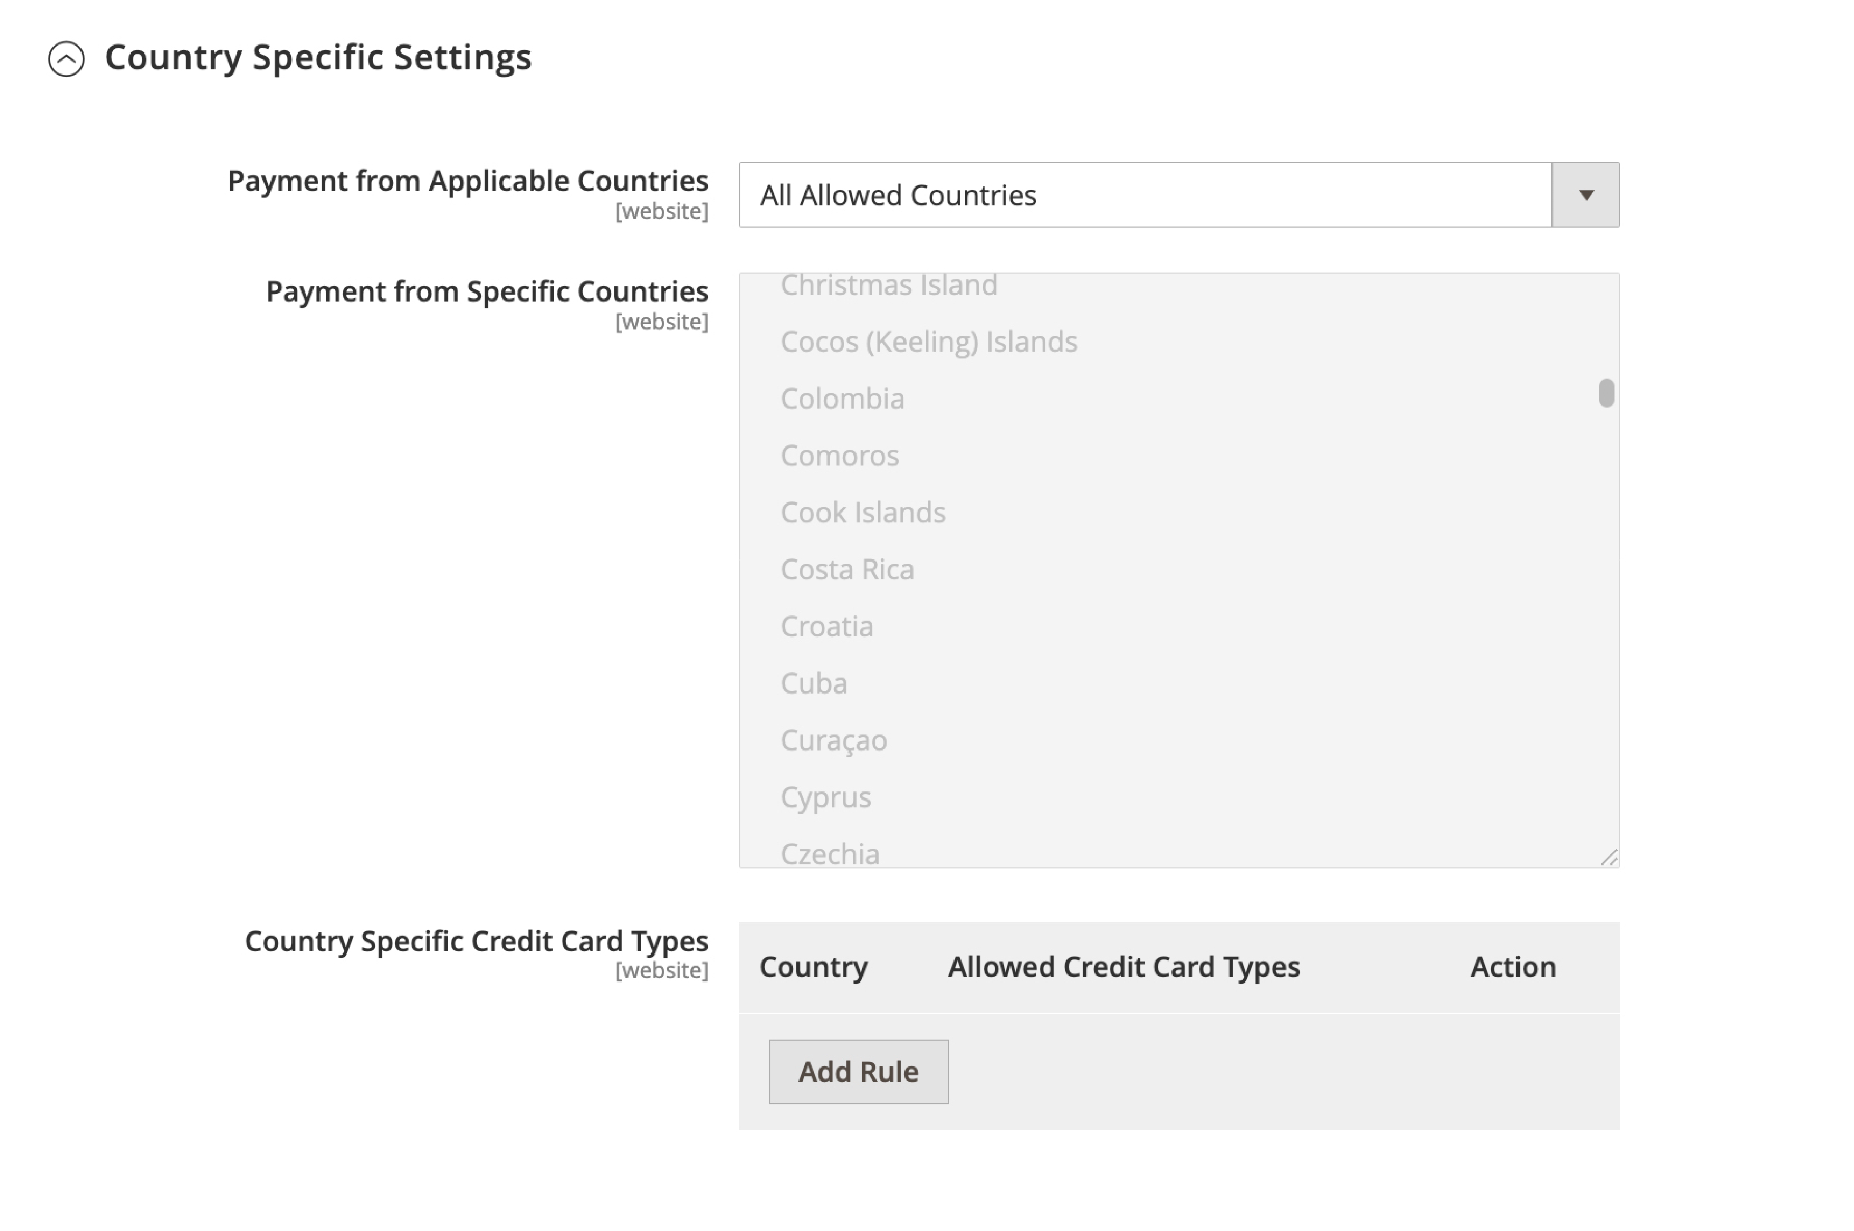This screenshot has height=1231, width=1854.
Task: Select Cuba from the payment countries list
Action: [x=813, y=682]
